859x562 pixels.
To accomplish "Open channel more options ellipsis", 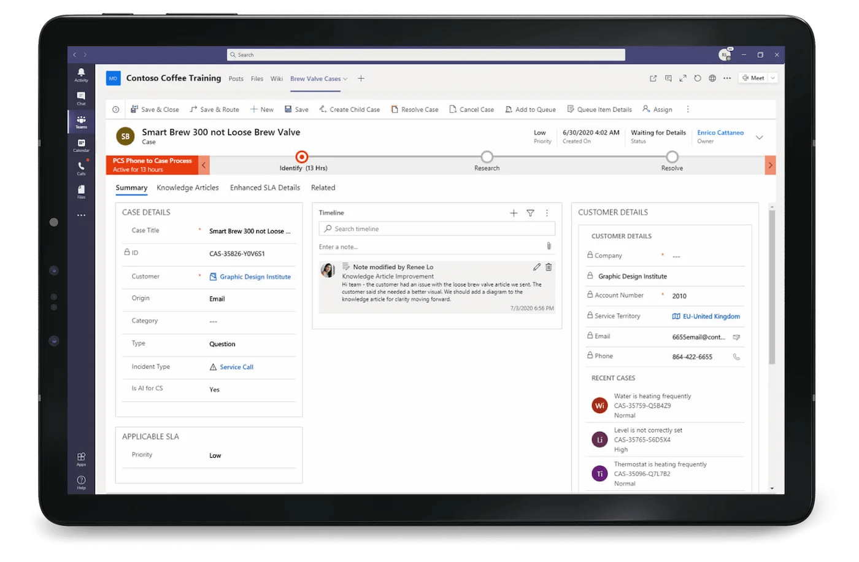I will click(727, 79).
